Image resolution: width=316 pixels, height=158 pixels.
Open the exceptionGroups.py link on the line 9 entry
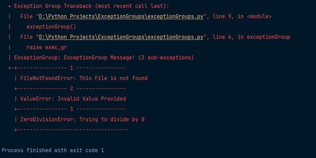[x=121, y=16]
